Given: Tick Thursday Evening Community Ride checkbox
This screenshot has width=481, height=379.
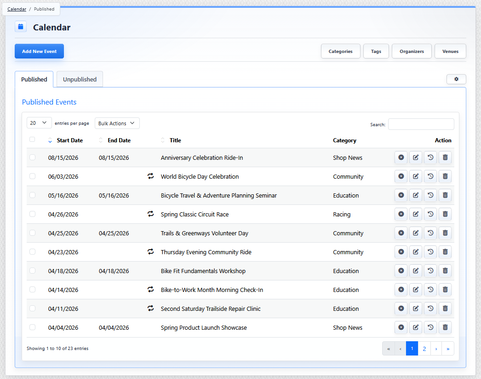Looking at the screenshot, I should coord(32,252).
